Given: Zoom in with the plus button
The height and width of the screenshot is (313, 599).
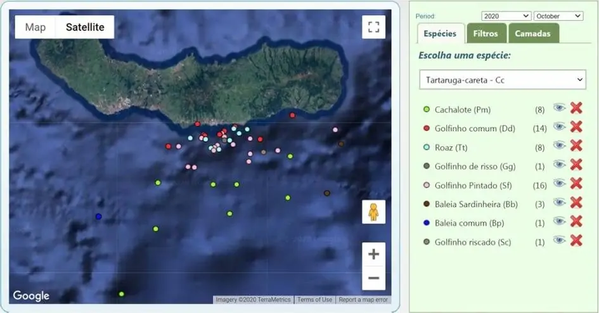Looking at the screenshot, I should (x=373, y=254).
